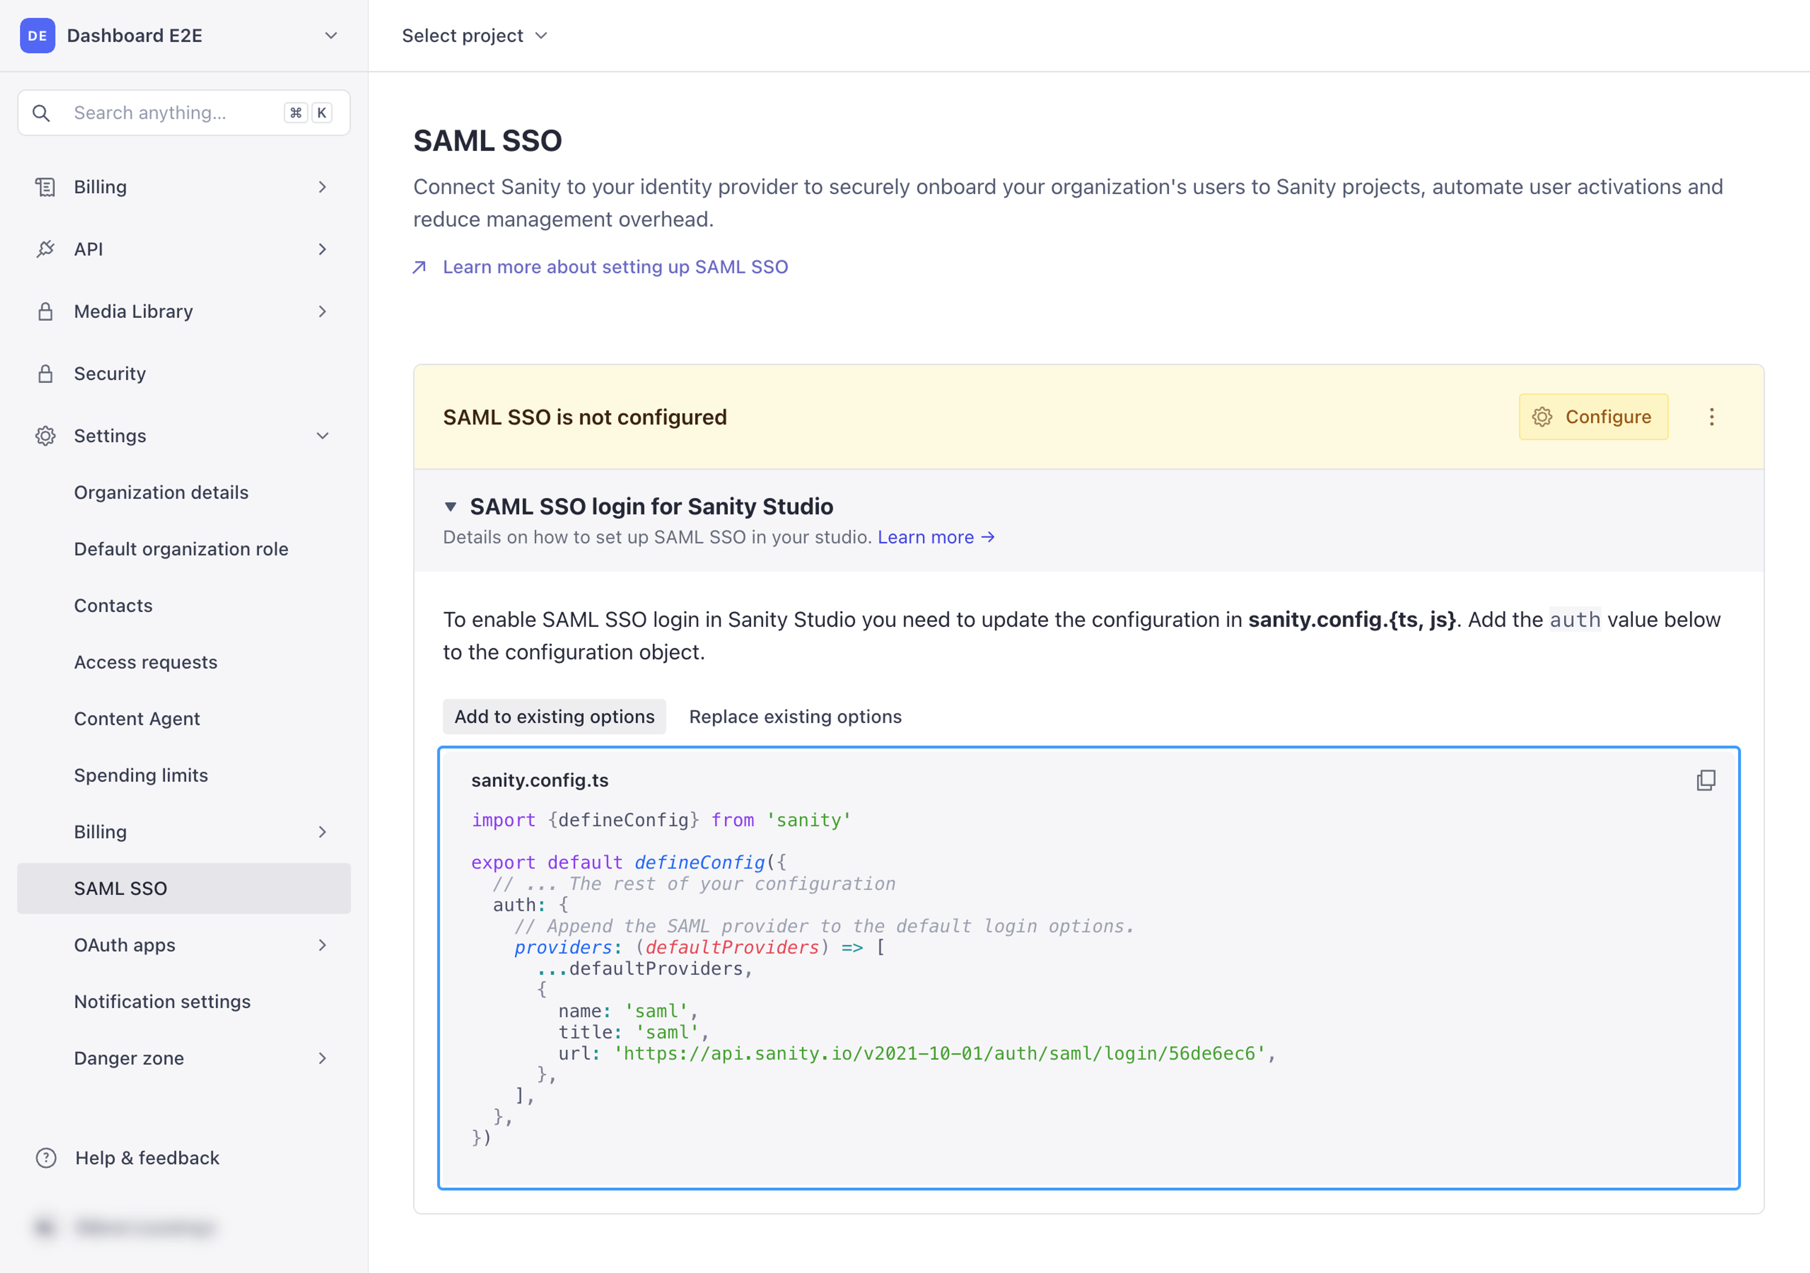Viewport: 1810px width, 1273px height.
Task: Click the Billing receipt icon in sidebar
Action: pyautogui.click(x=45, y=187)
